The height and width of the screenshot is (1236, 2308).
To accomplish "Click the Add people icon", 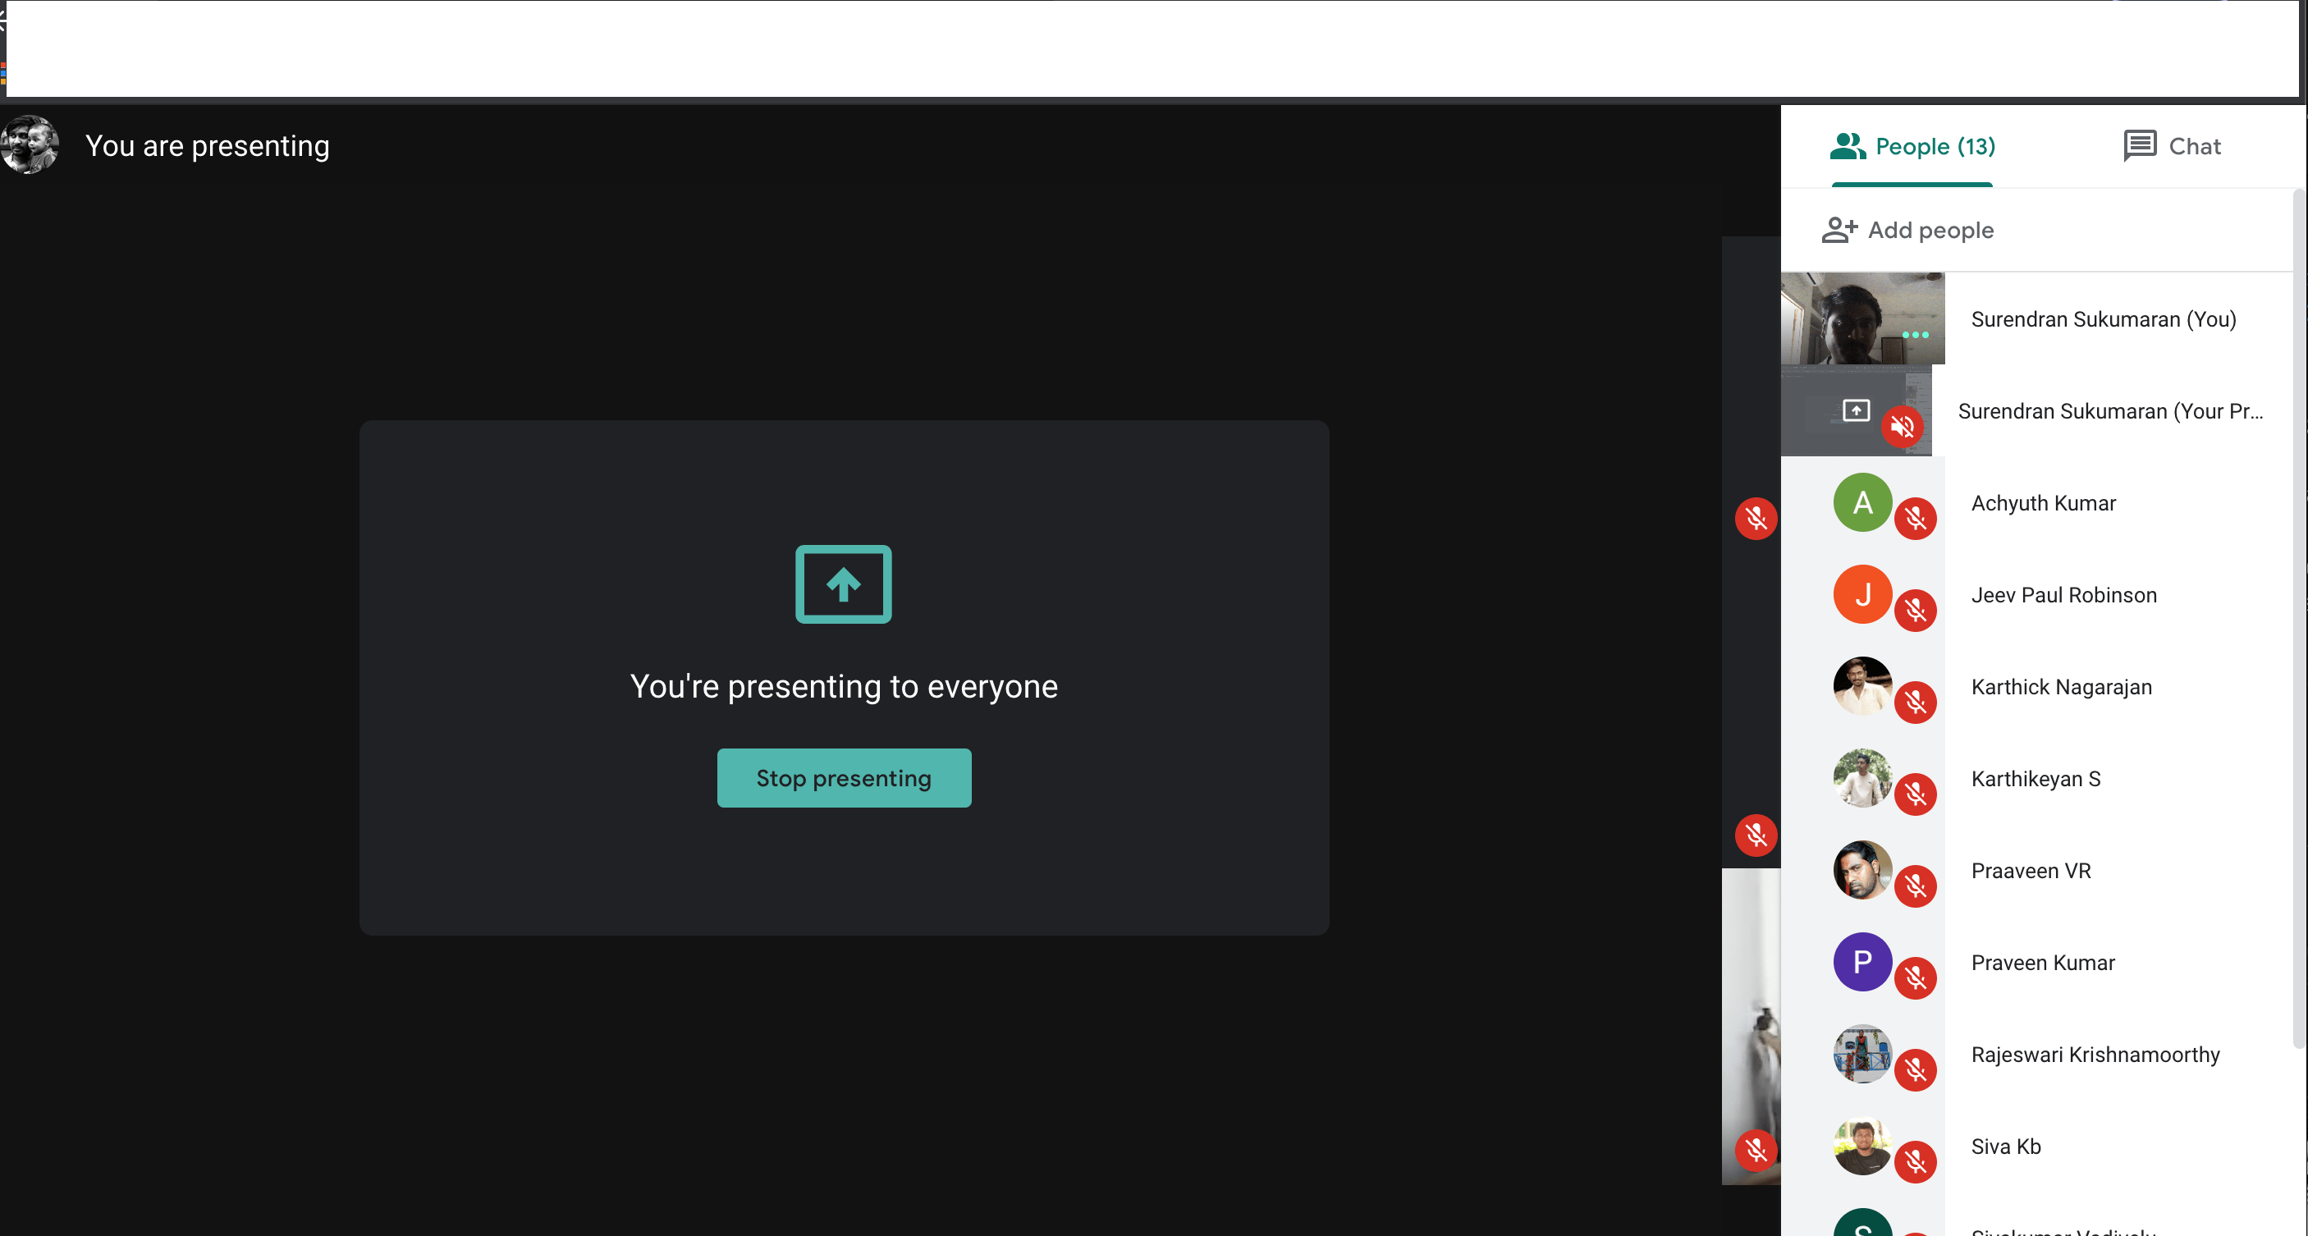I will tap(1839, 230).
